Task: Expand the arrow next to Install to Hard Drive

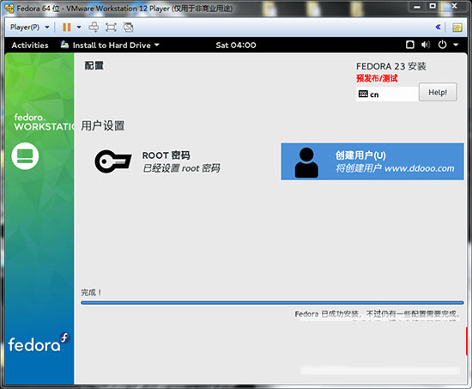Action: point(156,45)
